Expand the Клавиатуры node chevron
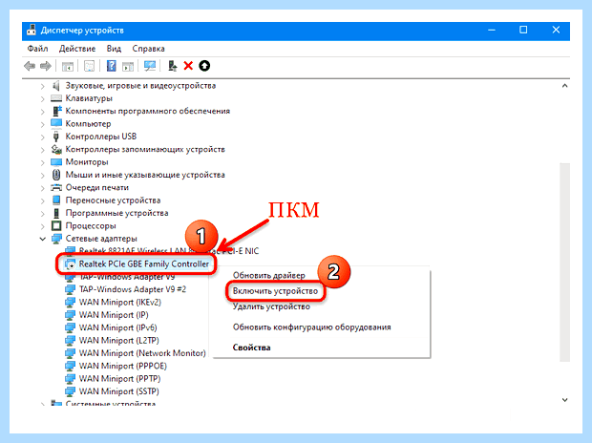The width and height of the screenshot is (592, 443). 43,99
